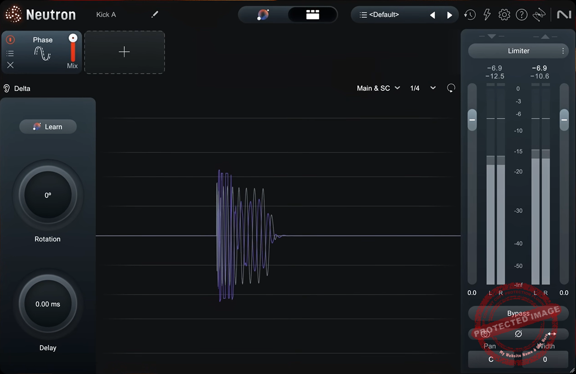
Task: Click the Pan value field C
Action: click(491, 359)
